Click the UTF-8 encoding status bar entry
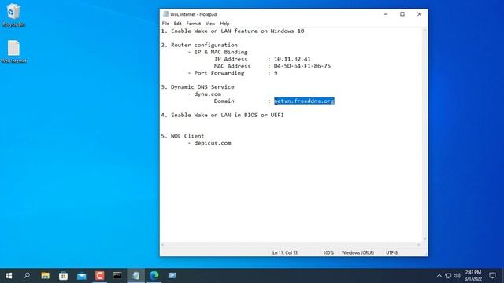This screenshot has width=504, height=283. [x=392, y=253]
